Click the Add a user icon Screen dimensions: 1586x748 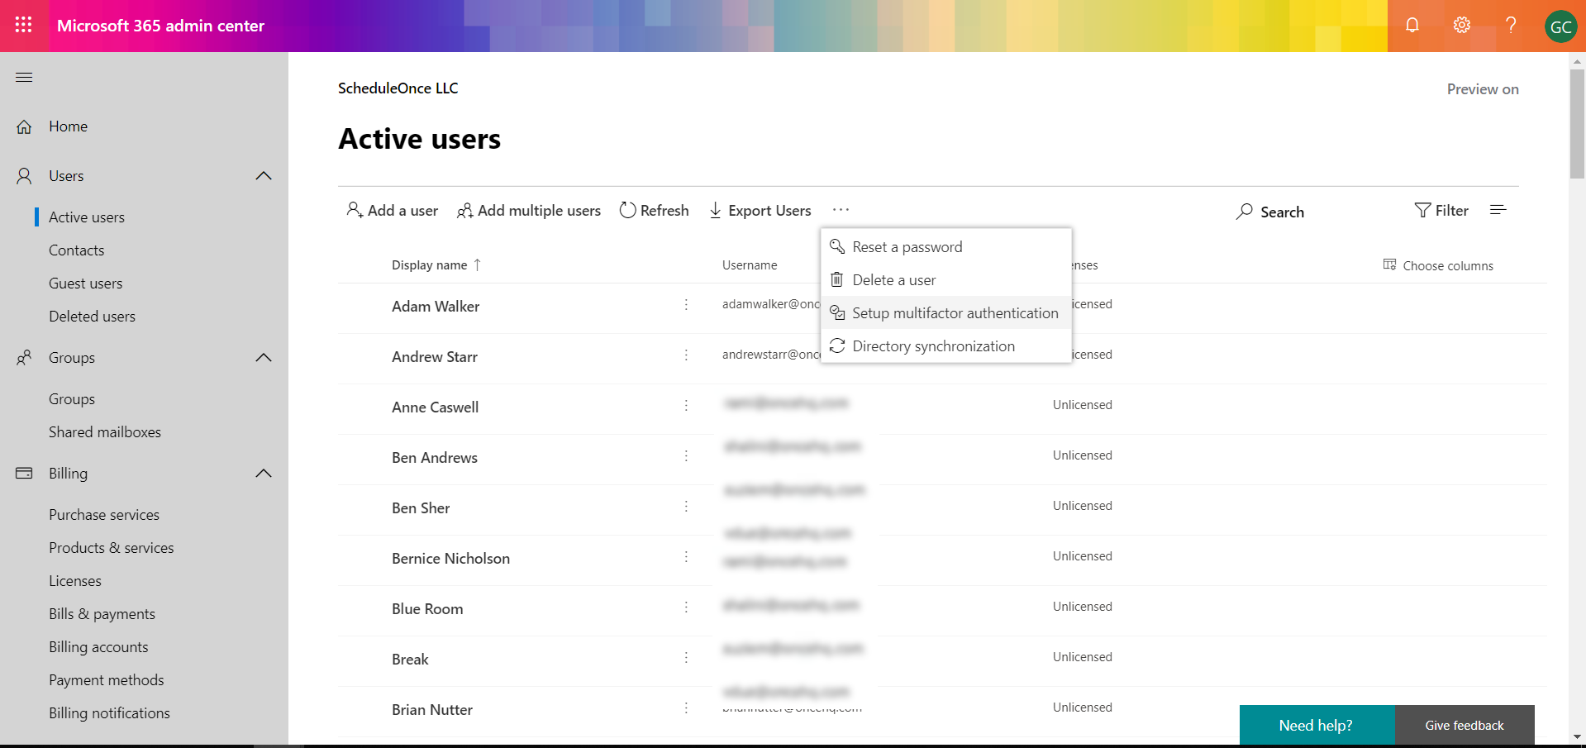coord(355,210)
